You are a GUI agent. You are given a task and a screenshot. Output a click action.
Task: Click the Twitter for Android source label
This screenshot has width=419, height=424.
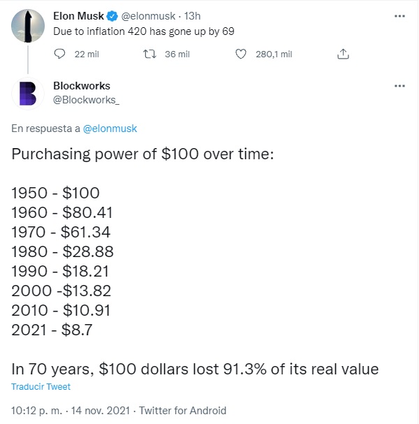click(183, 411)
